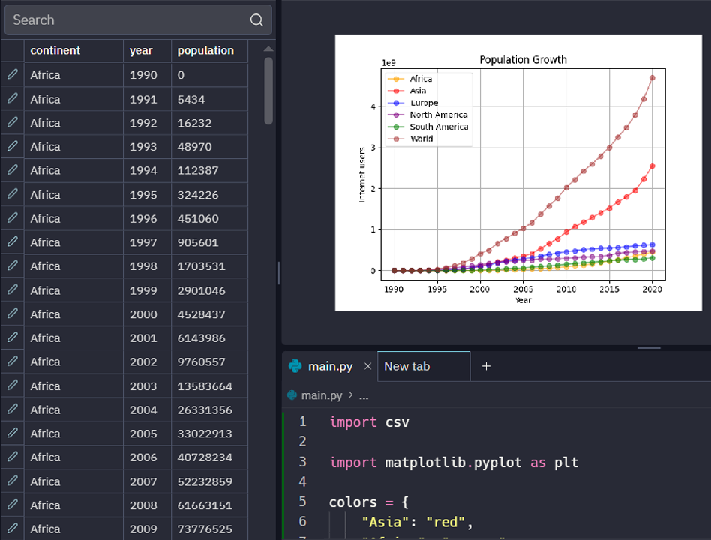Open a new tab with plus icon
Image resolution: width=711 pixels, height=540 pixels.
(486, 366)
